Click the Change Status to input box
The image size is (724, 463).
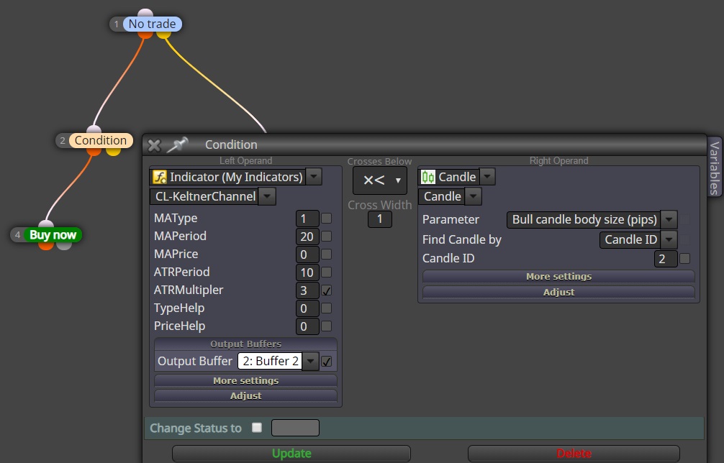pyautogui.click(x=295, y=428)
